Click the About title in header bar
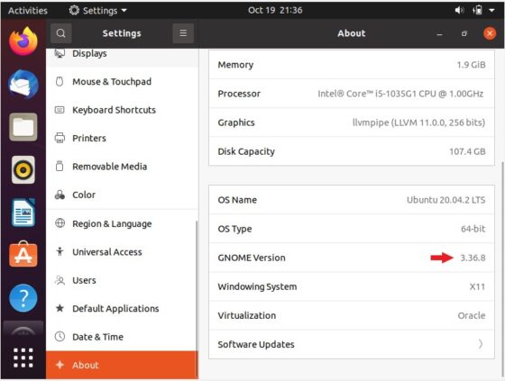 coord(352,33)
